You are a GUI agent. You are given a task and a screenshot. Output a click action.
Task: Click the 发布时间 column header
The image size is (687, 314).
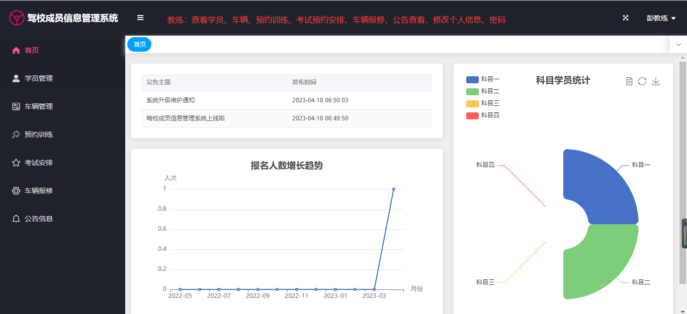pos(304,82)
